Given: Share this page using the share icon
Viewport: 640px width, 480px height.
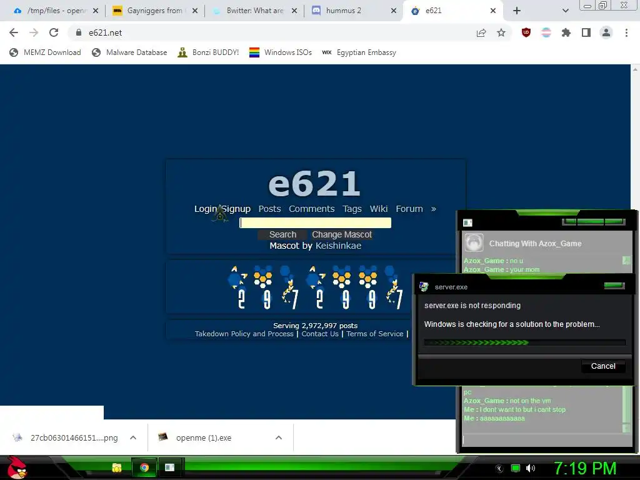Looking at the screenshot, I should pos(481,33).
